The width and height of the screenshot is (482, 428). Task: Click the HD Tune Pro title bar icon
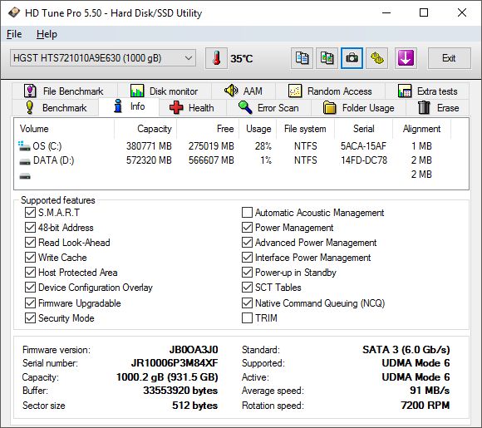[14, 13]
